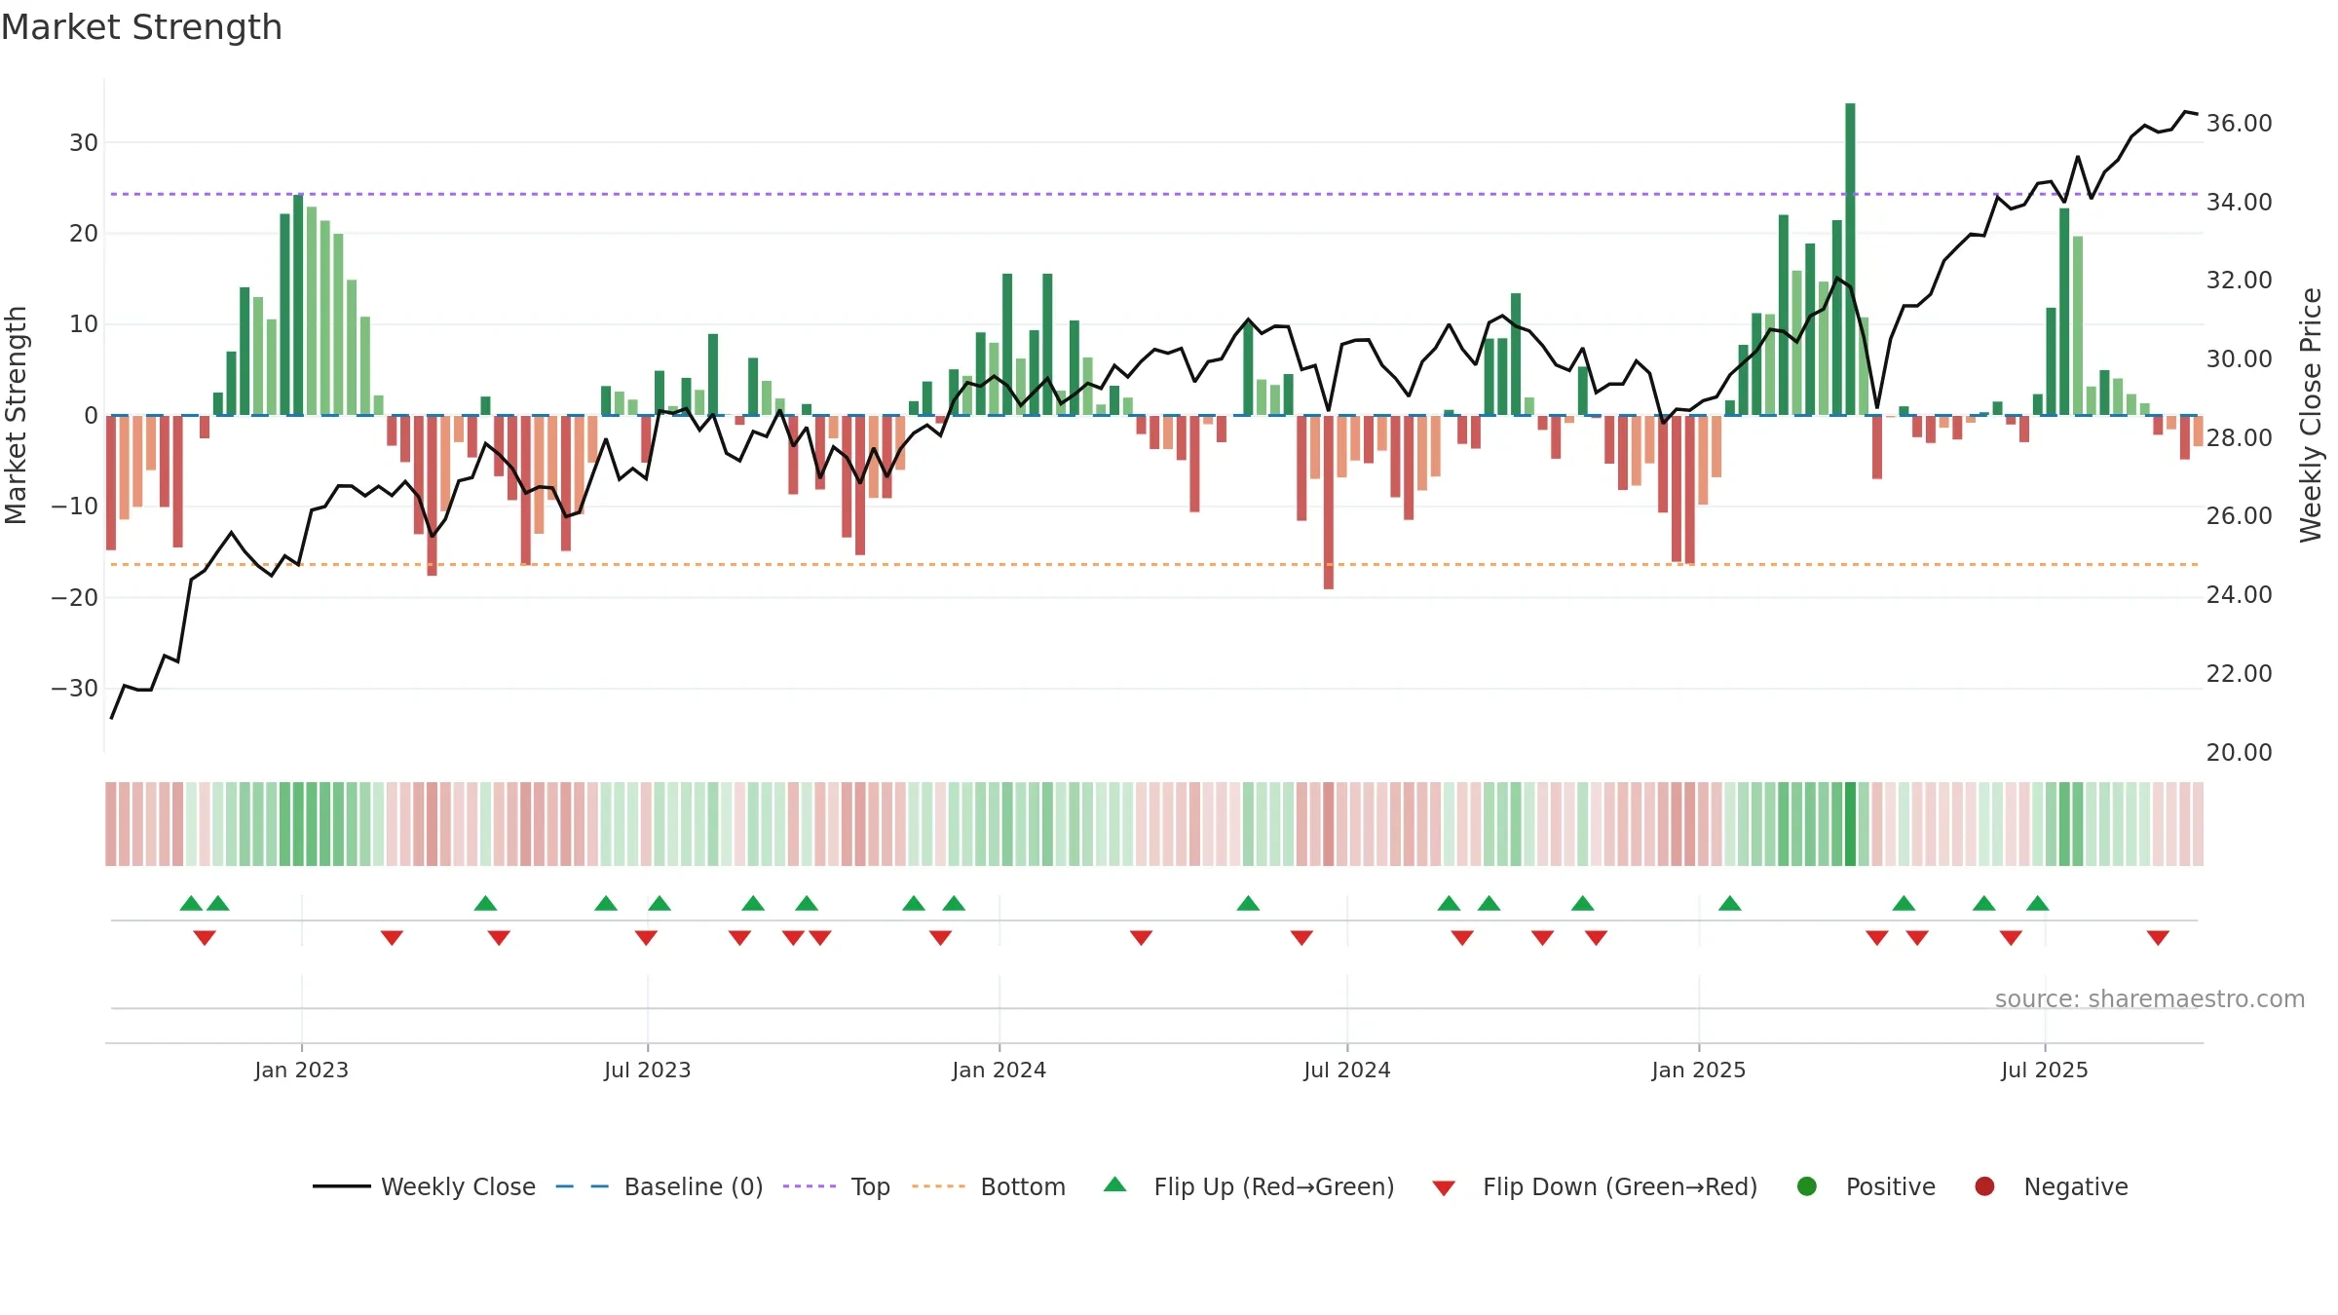Click the green Positive circle in legend
Image resolution: width=2338 pixels, height=1315 pixels.
click(1807, 1186)
